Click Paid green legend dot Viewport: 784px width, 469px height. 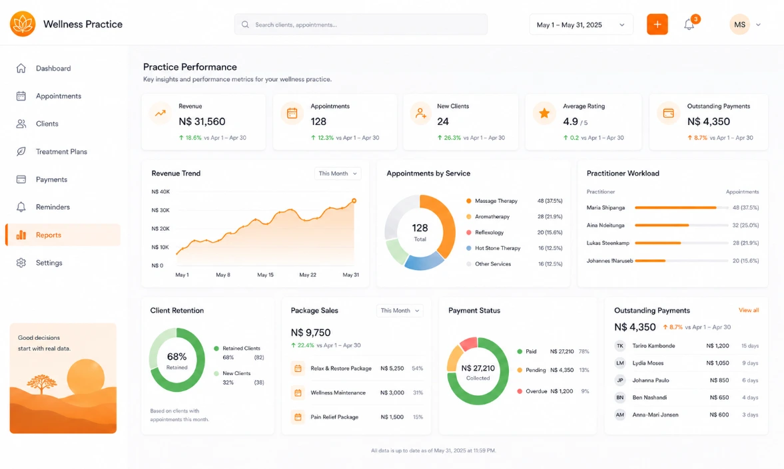pos(520,352)
